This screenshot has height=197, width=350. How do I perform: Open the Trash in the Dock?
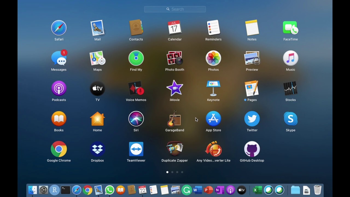[x=317, y=190]
